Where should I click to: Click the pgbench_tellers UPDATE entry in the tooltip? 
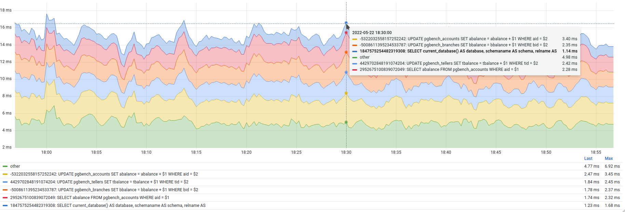click(449, 63)
